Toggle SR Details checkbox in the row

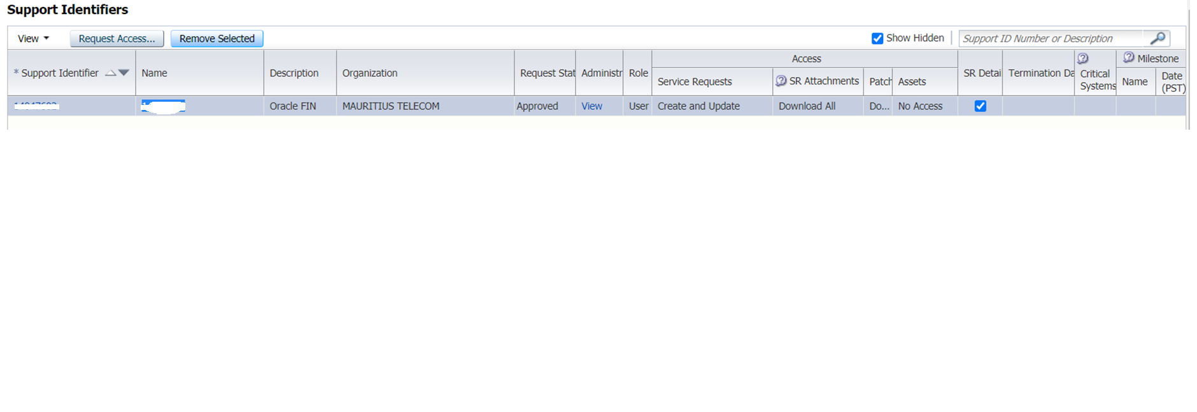click(x=980, y=106)
